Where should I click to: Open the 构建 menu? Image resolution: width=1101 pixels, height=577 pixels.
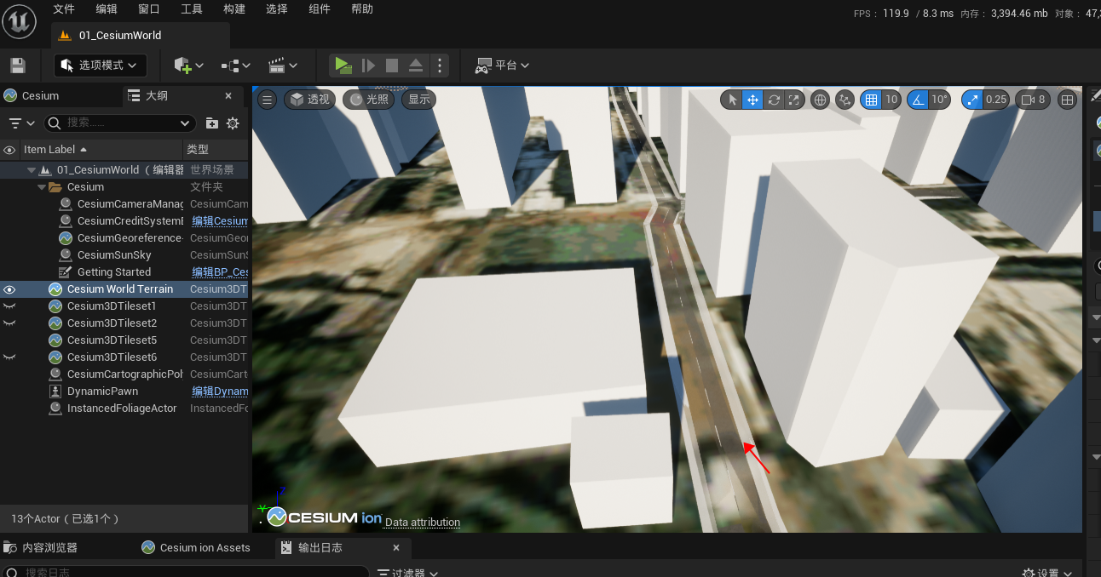234,9
